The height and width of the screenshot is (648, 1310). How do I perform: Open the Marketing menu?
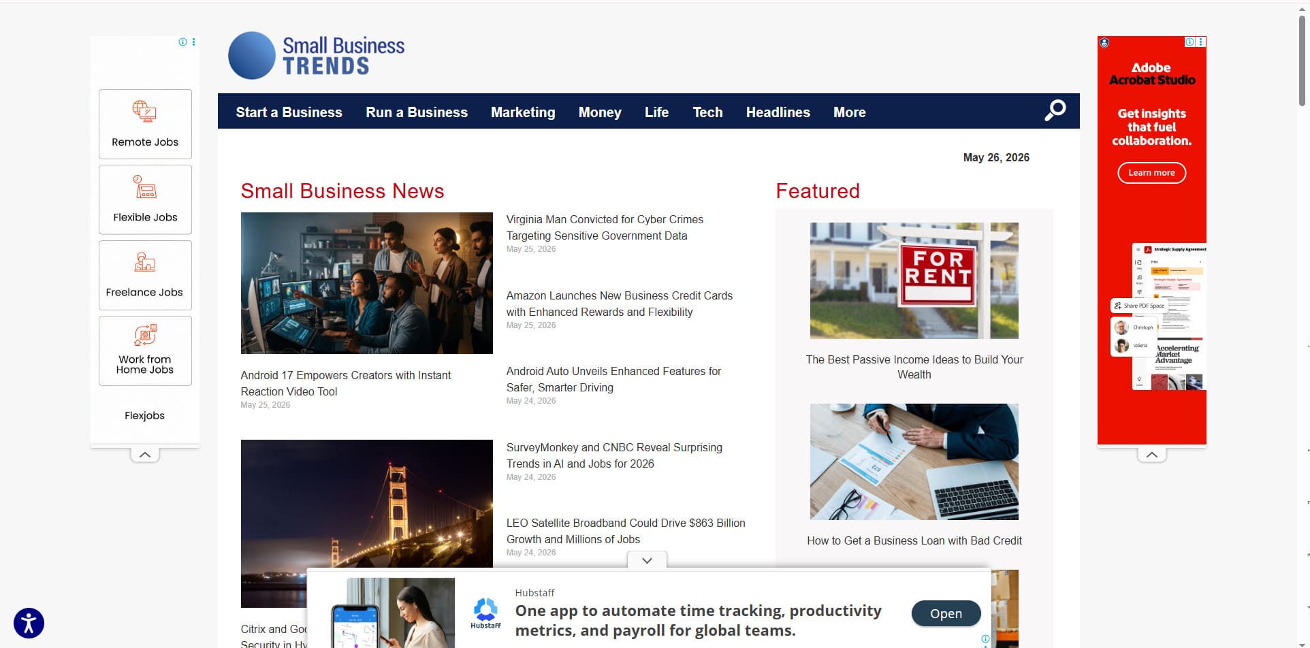(x=523, y=112)
